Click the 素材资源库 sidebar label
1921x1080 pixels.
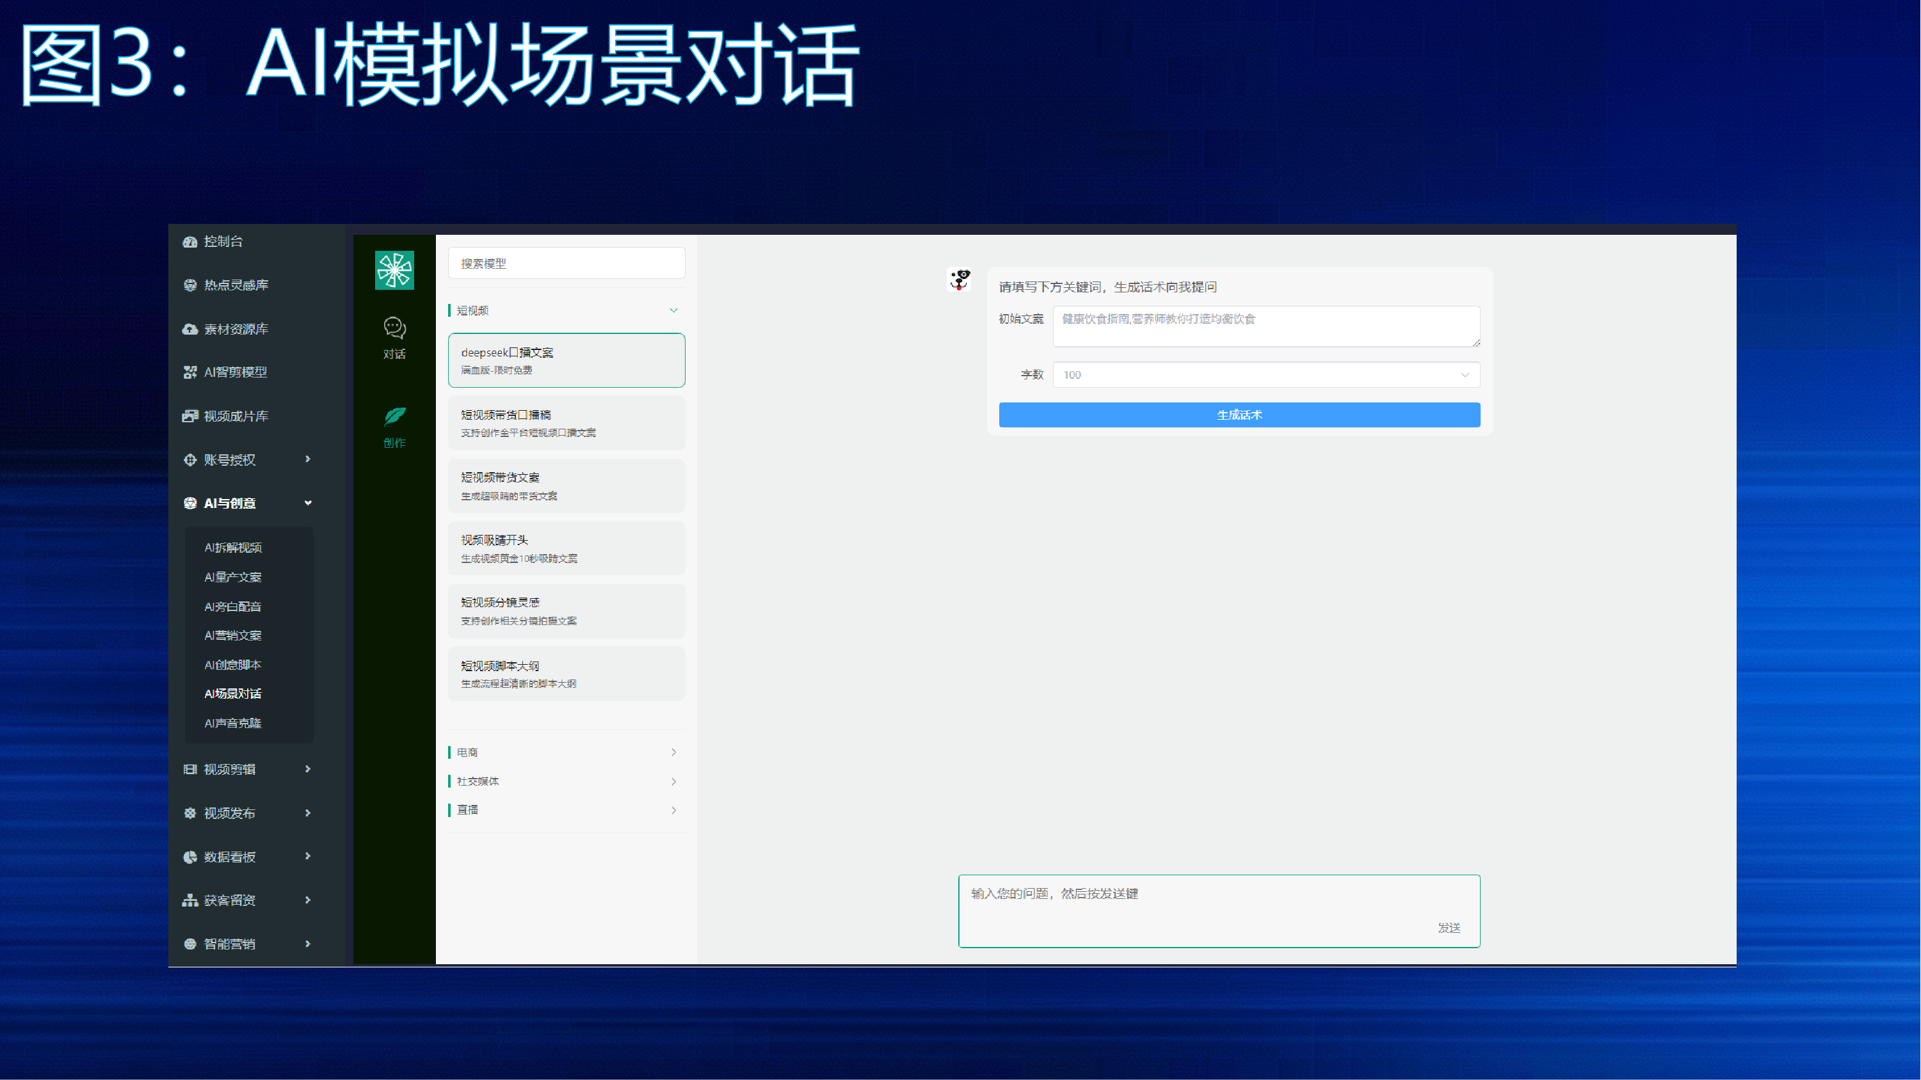236,329
